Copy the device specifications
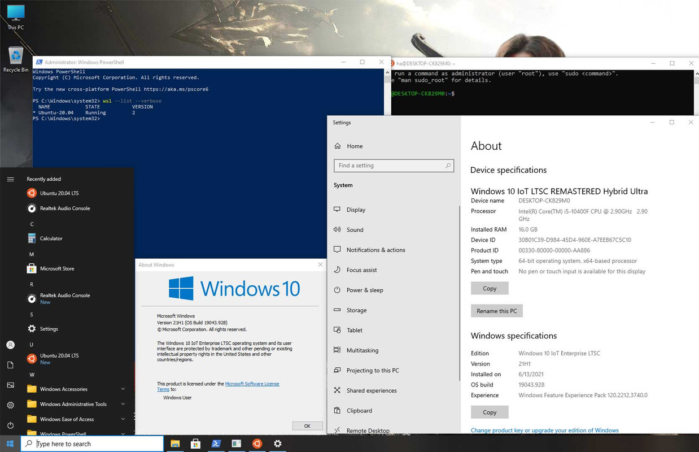 tap(490, 288)
